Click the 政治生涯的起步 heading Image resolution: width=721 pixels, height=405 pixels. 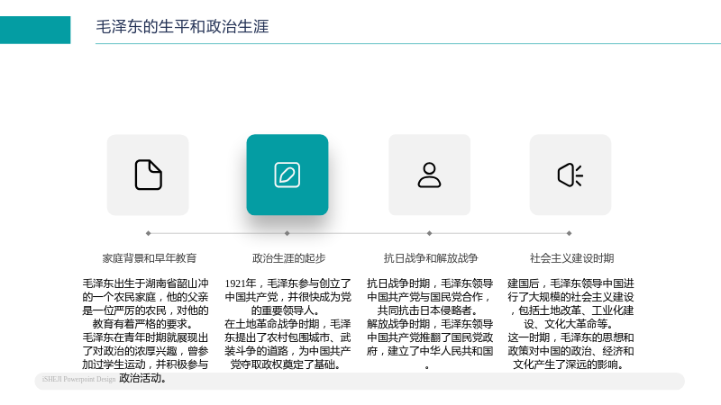click(x=288, y=258)
